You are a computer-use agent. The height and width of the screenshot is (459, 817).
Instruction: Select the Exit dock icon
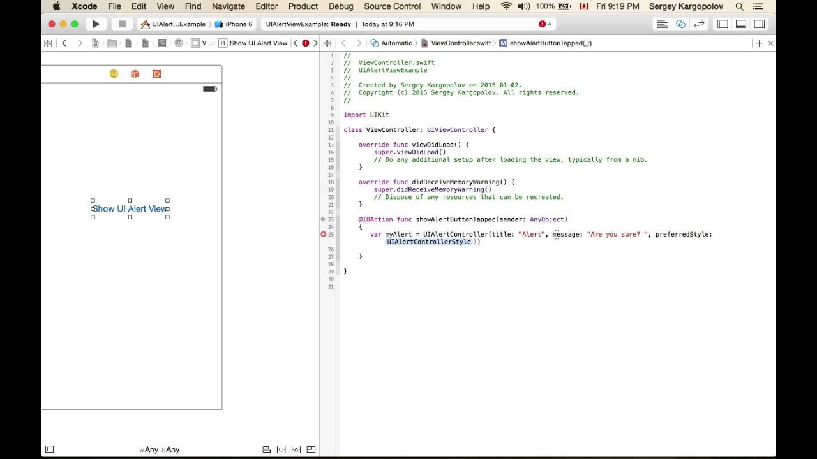pos(156,74)
